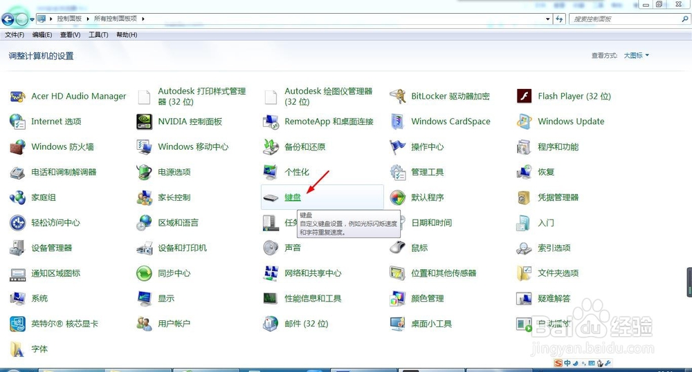This screenshot has width=692, height=372.
Task: Click the 程序和功能 link
Action: pos(558,147)
